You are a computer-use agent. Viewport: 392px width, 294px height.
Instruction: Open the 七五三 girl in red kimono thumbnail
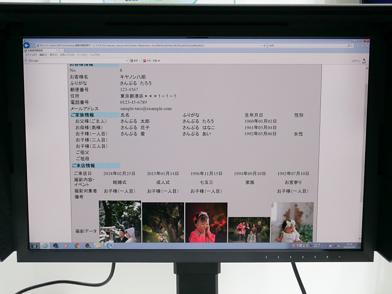tap(206, 222)
